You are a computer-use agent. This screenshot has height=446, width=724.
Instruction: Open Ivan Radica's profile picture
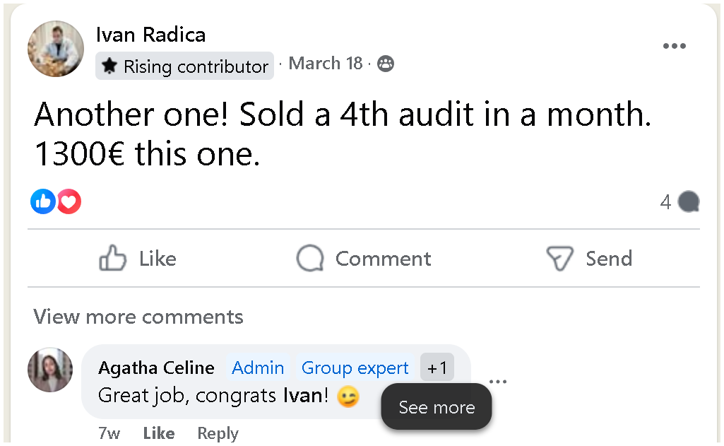pos(55,48)
